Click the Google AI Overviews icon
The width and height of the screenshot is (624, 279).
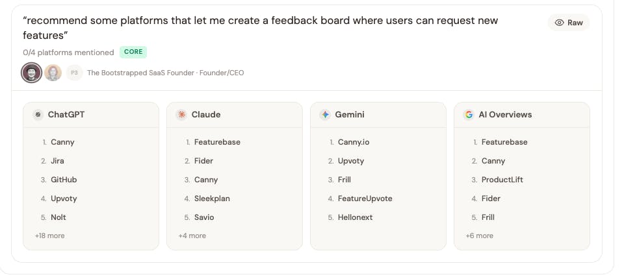[x=468, y=115]
